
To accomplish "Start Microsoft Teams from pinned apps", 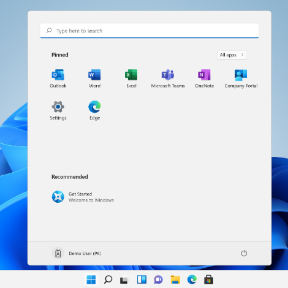I will [x=168, y=78].
